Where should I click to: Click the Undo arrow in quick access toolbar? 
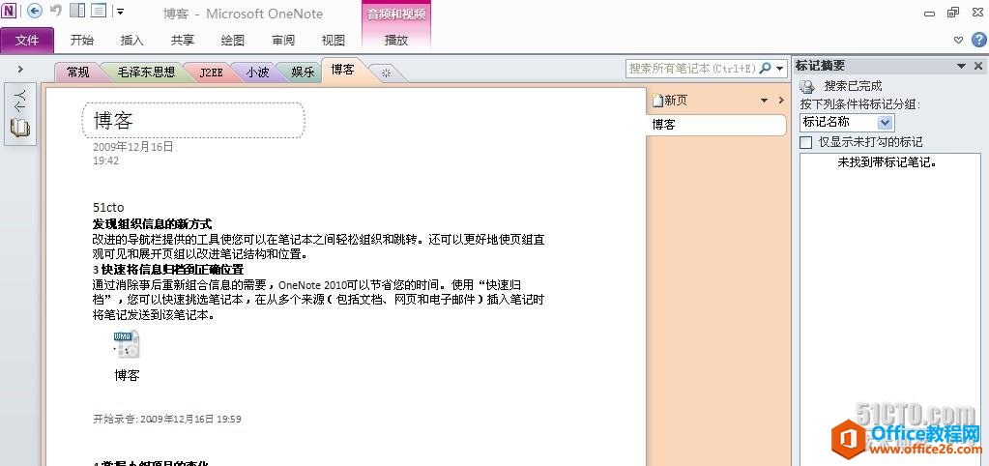[55, 11]
